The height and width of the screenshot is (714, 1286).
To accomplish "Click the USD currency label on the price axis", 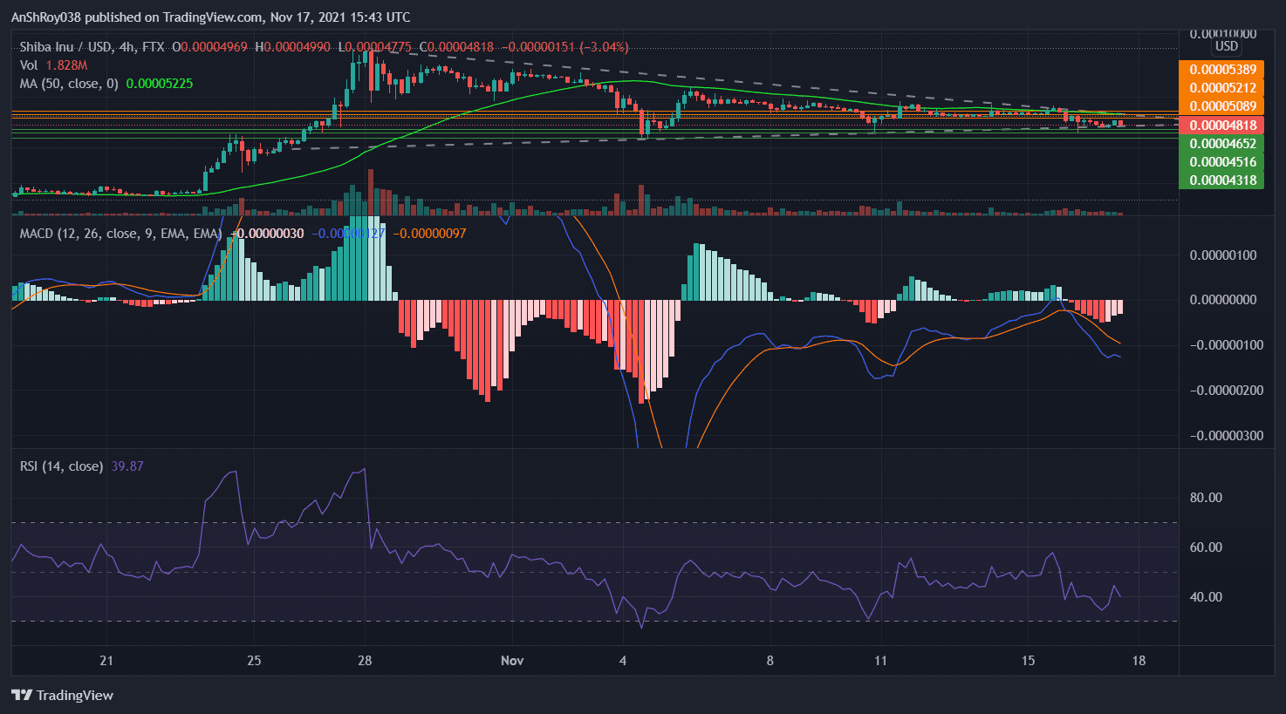I will coord(1225,46).
